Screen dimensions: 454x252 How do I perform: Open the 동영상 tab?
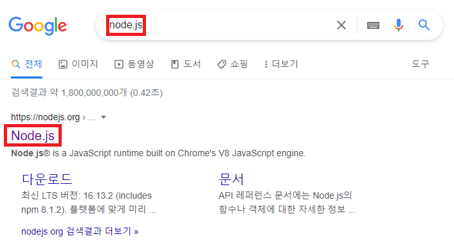coord(134,64)
